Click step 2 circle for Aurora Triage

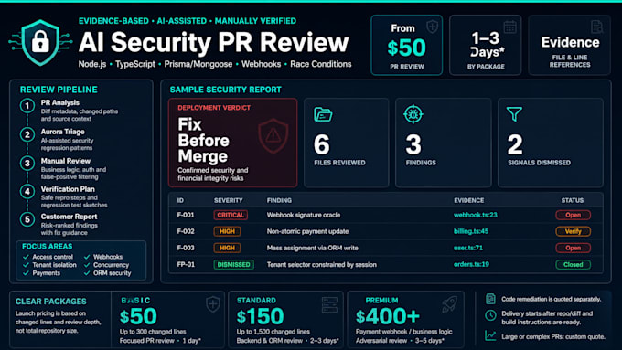click(x=27, y=134)
